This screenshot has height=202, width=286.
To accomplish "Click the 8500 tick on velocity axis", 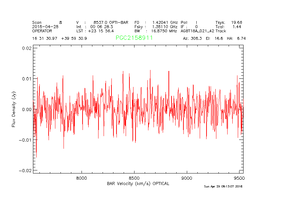I will pos(134,178).
